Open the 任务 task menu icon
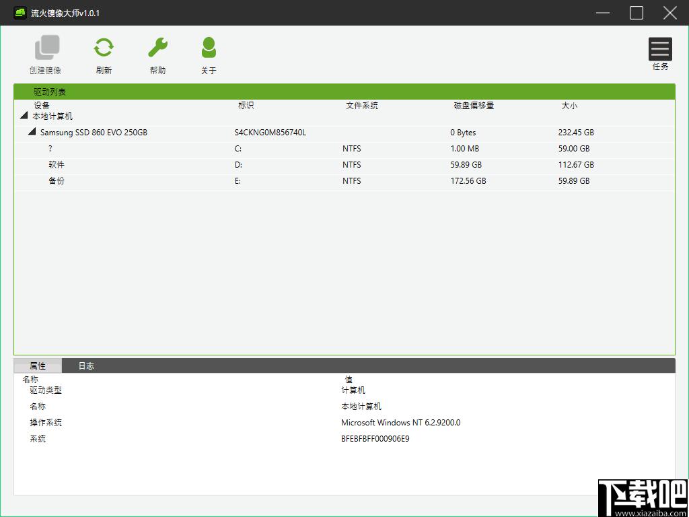 coord(660,48)
